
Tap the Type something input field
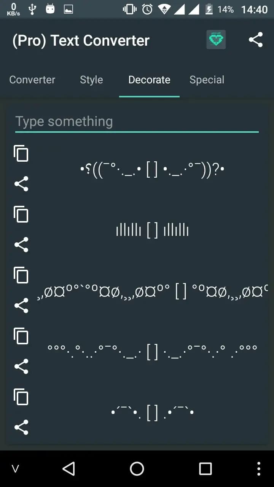pyautogui.click(x=137, y=121)
